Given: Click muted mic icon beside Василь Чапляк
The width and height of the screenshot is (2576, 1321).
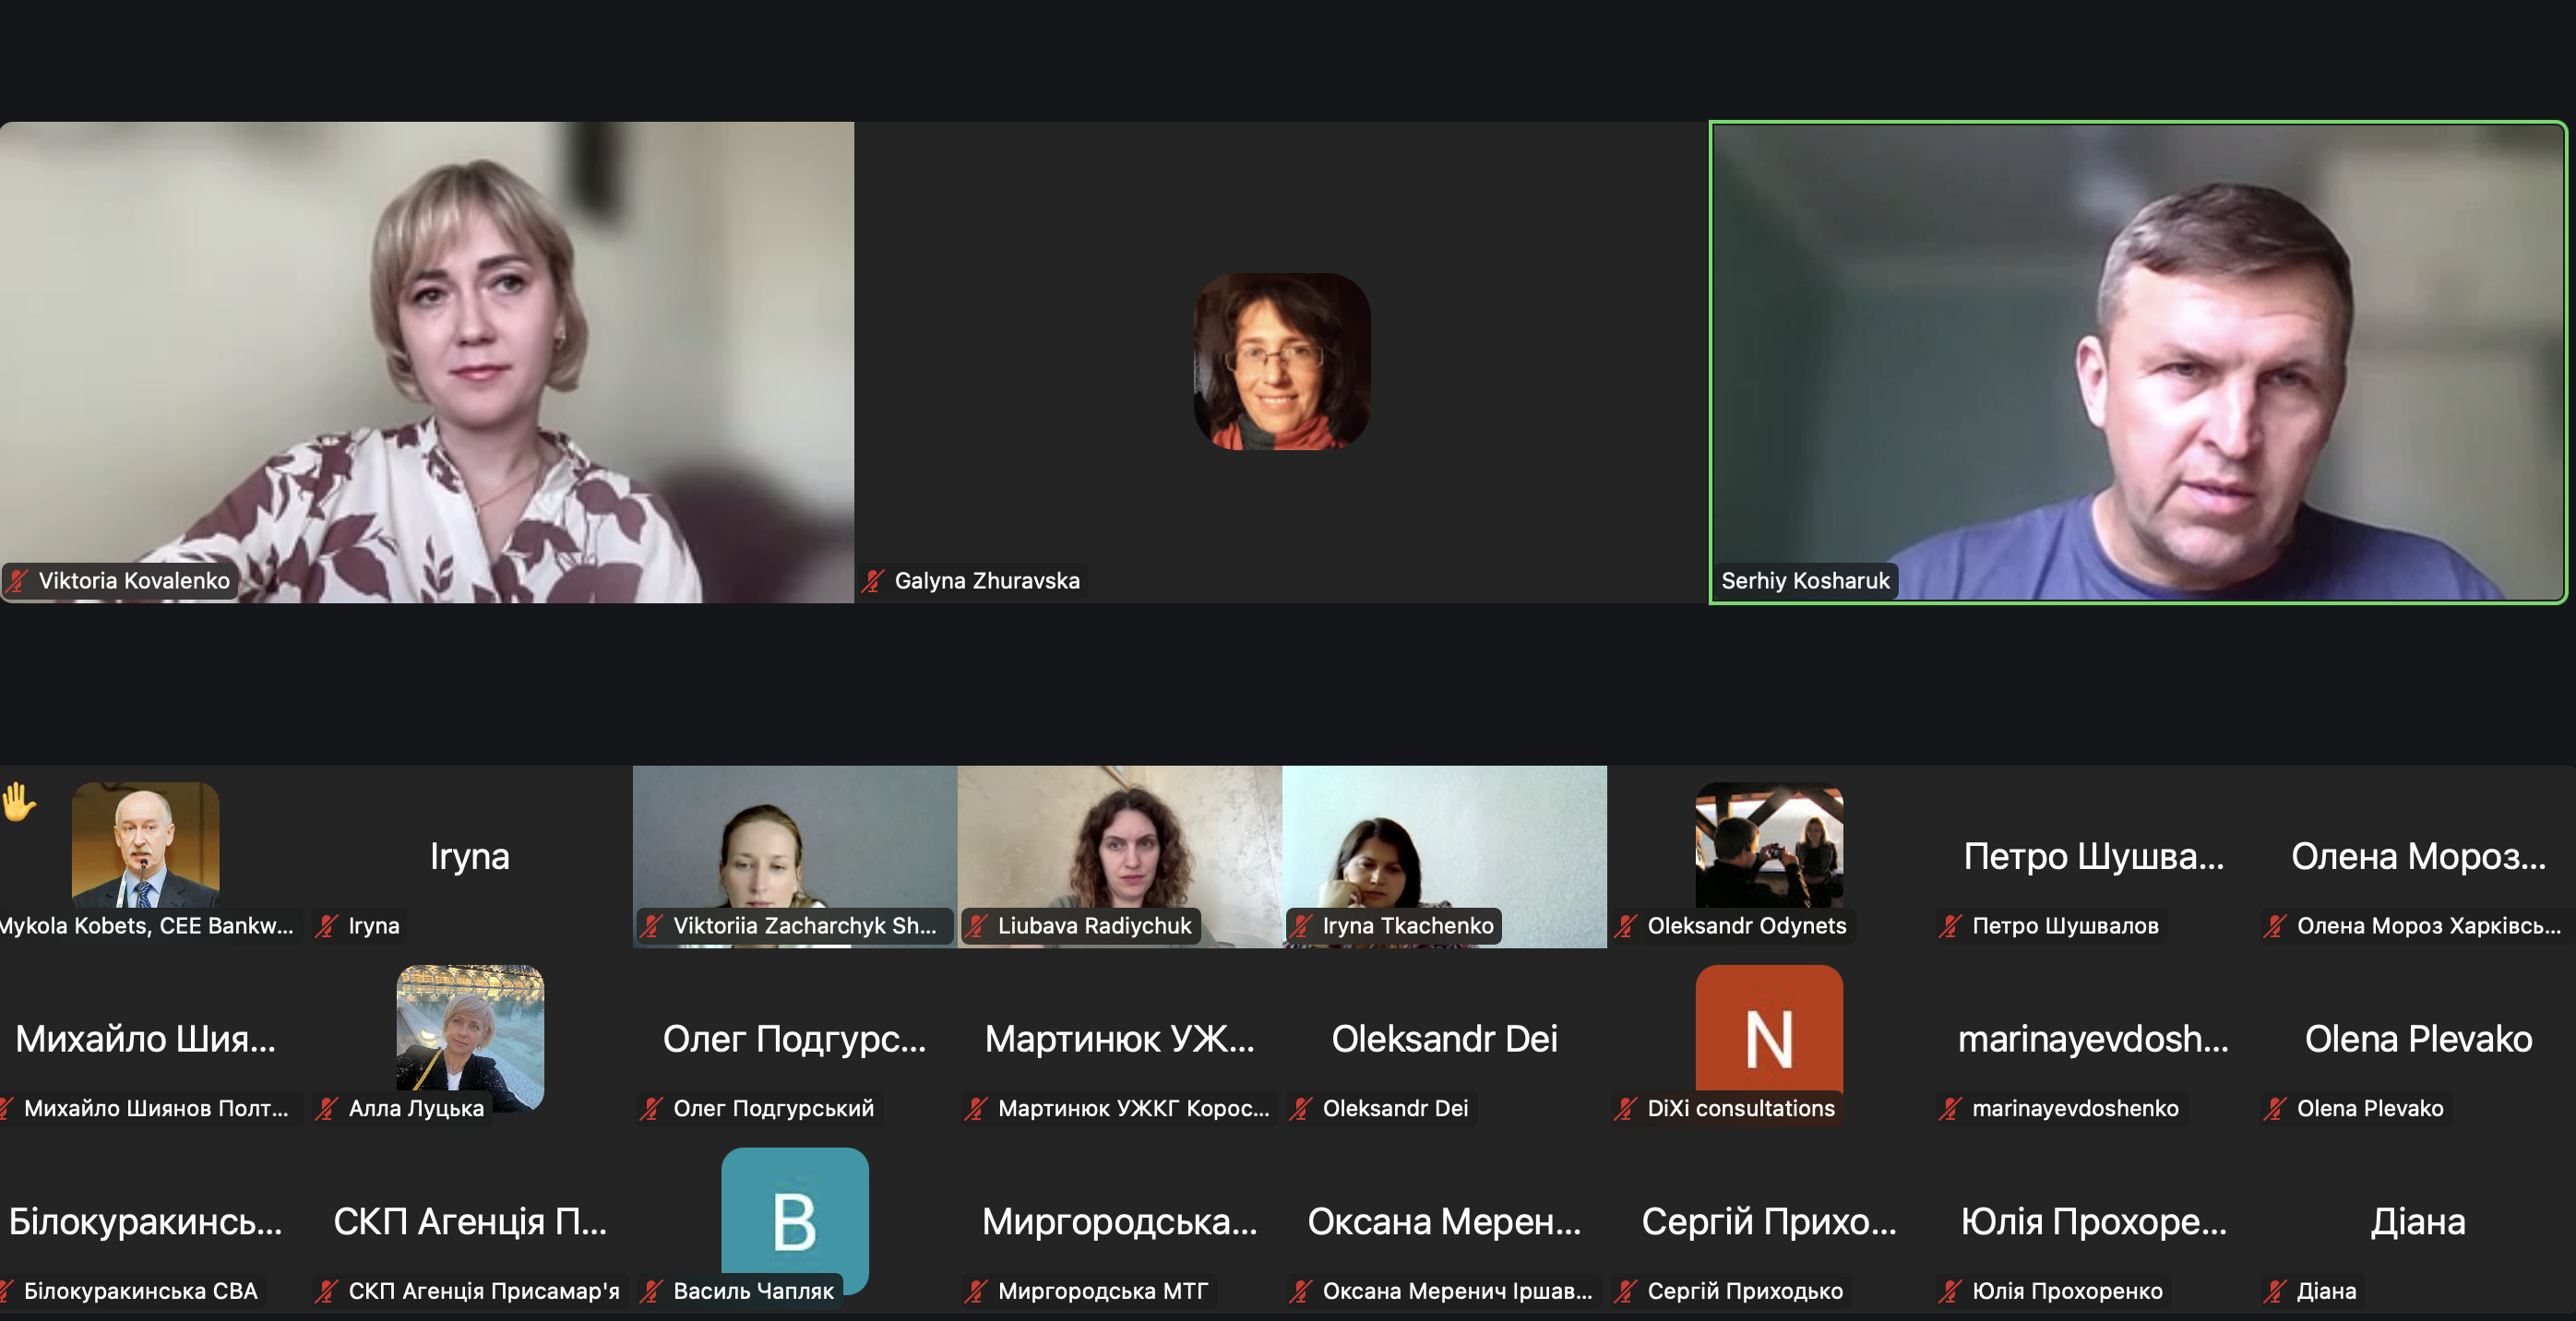Looking at the screenshot, I should [652, 1291].
